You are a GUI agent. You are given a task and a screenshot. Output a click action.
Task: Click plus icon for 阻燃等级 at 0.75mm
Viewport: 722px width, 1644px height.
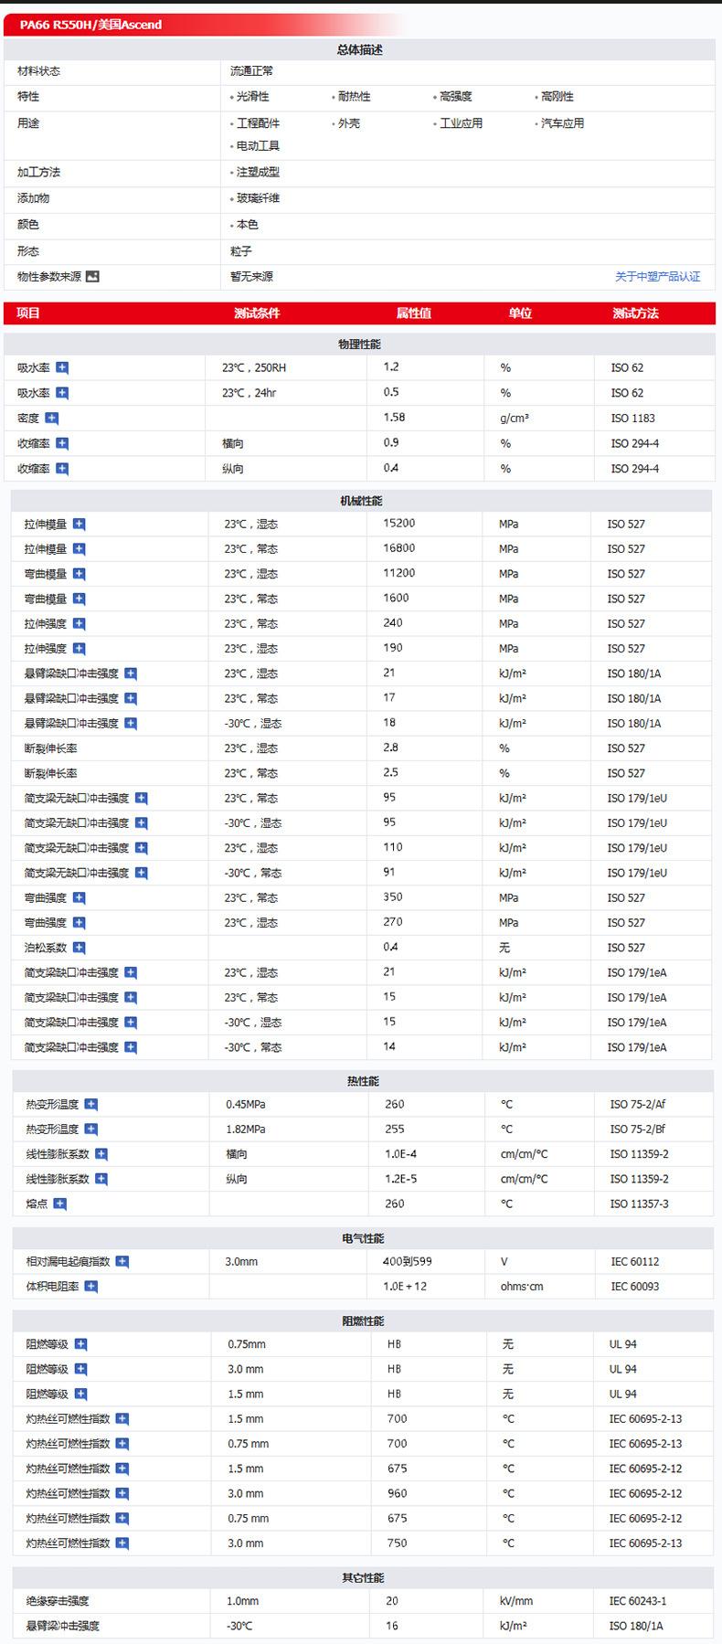click(81, 1344)
